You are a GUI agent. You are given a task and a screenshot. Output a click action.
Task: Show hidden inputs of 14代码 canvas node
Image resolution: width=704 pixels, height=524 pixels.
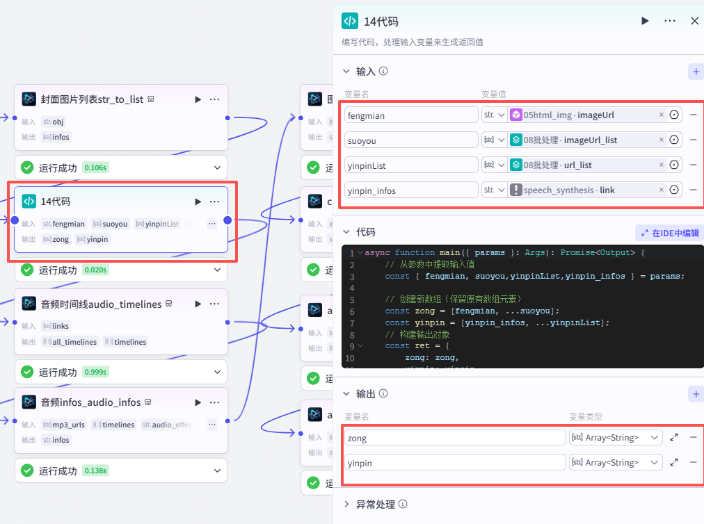[212, 223]
